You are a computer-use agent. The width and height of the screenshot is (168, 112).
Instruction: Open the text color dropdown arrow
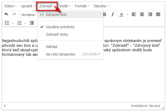click(127, 15)
